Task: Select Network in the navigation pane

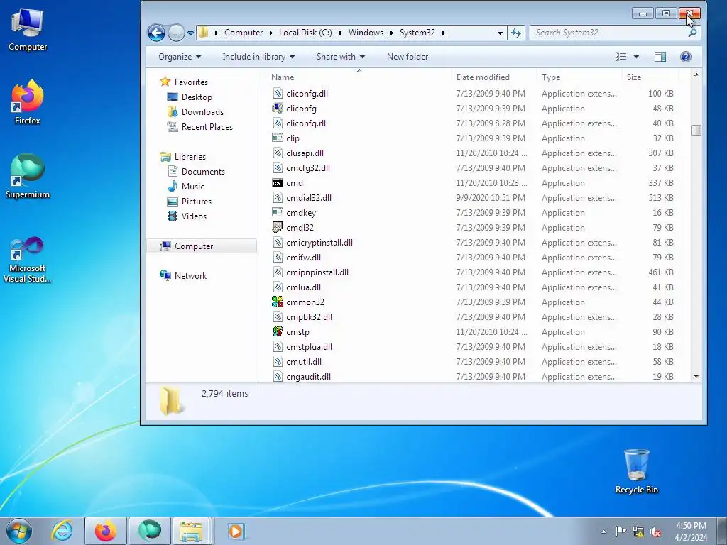Action: [190, 276]
